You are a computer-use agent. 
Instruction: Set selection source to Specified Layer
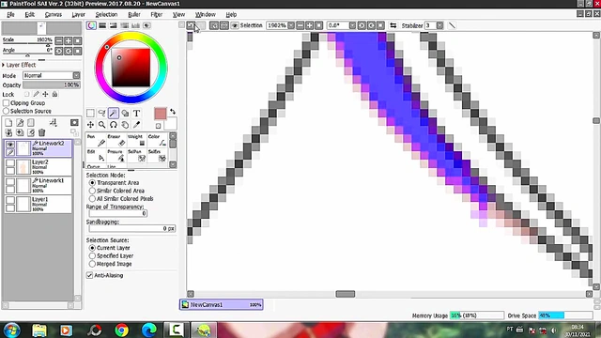click(x=92, y=255)
